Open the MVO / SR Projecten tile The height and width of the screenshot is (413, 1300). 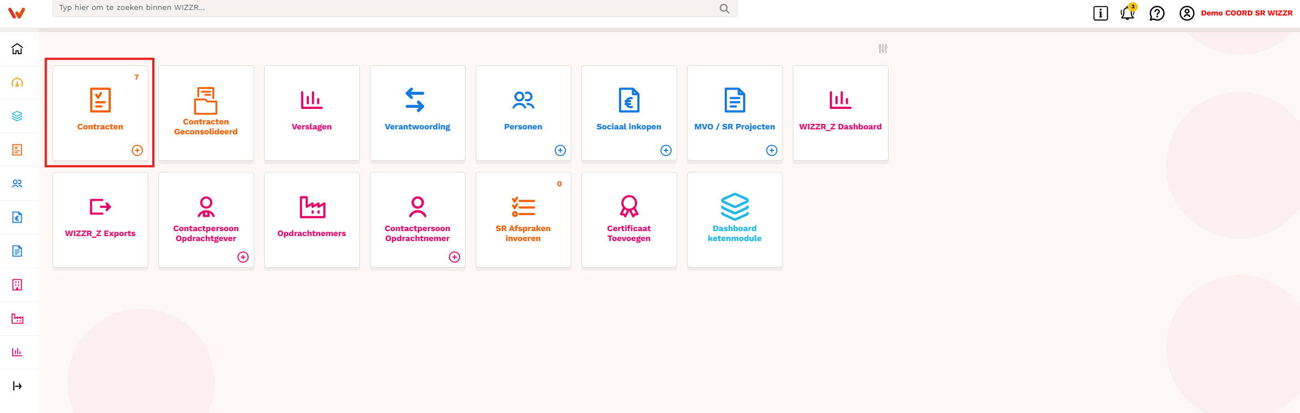tap(735, 113)
